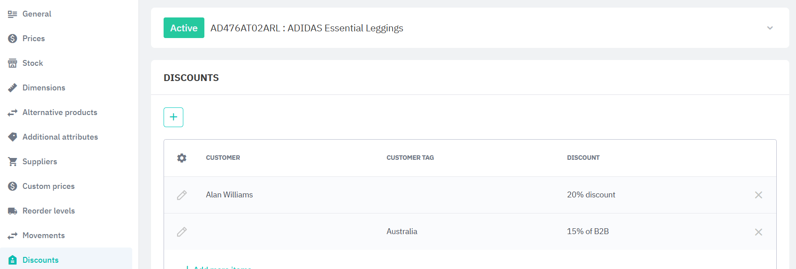Select Additional attributes in sidebar
This screenshot has height=269, width=796.
tap(60, 137)
